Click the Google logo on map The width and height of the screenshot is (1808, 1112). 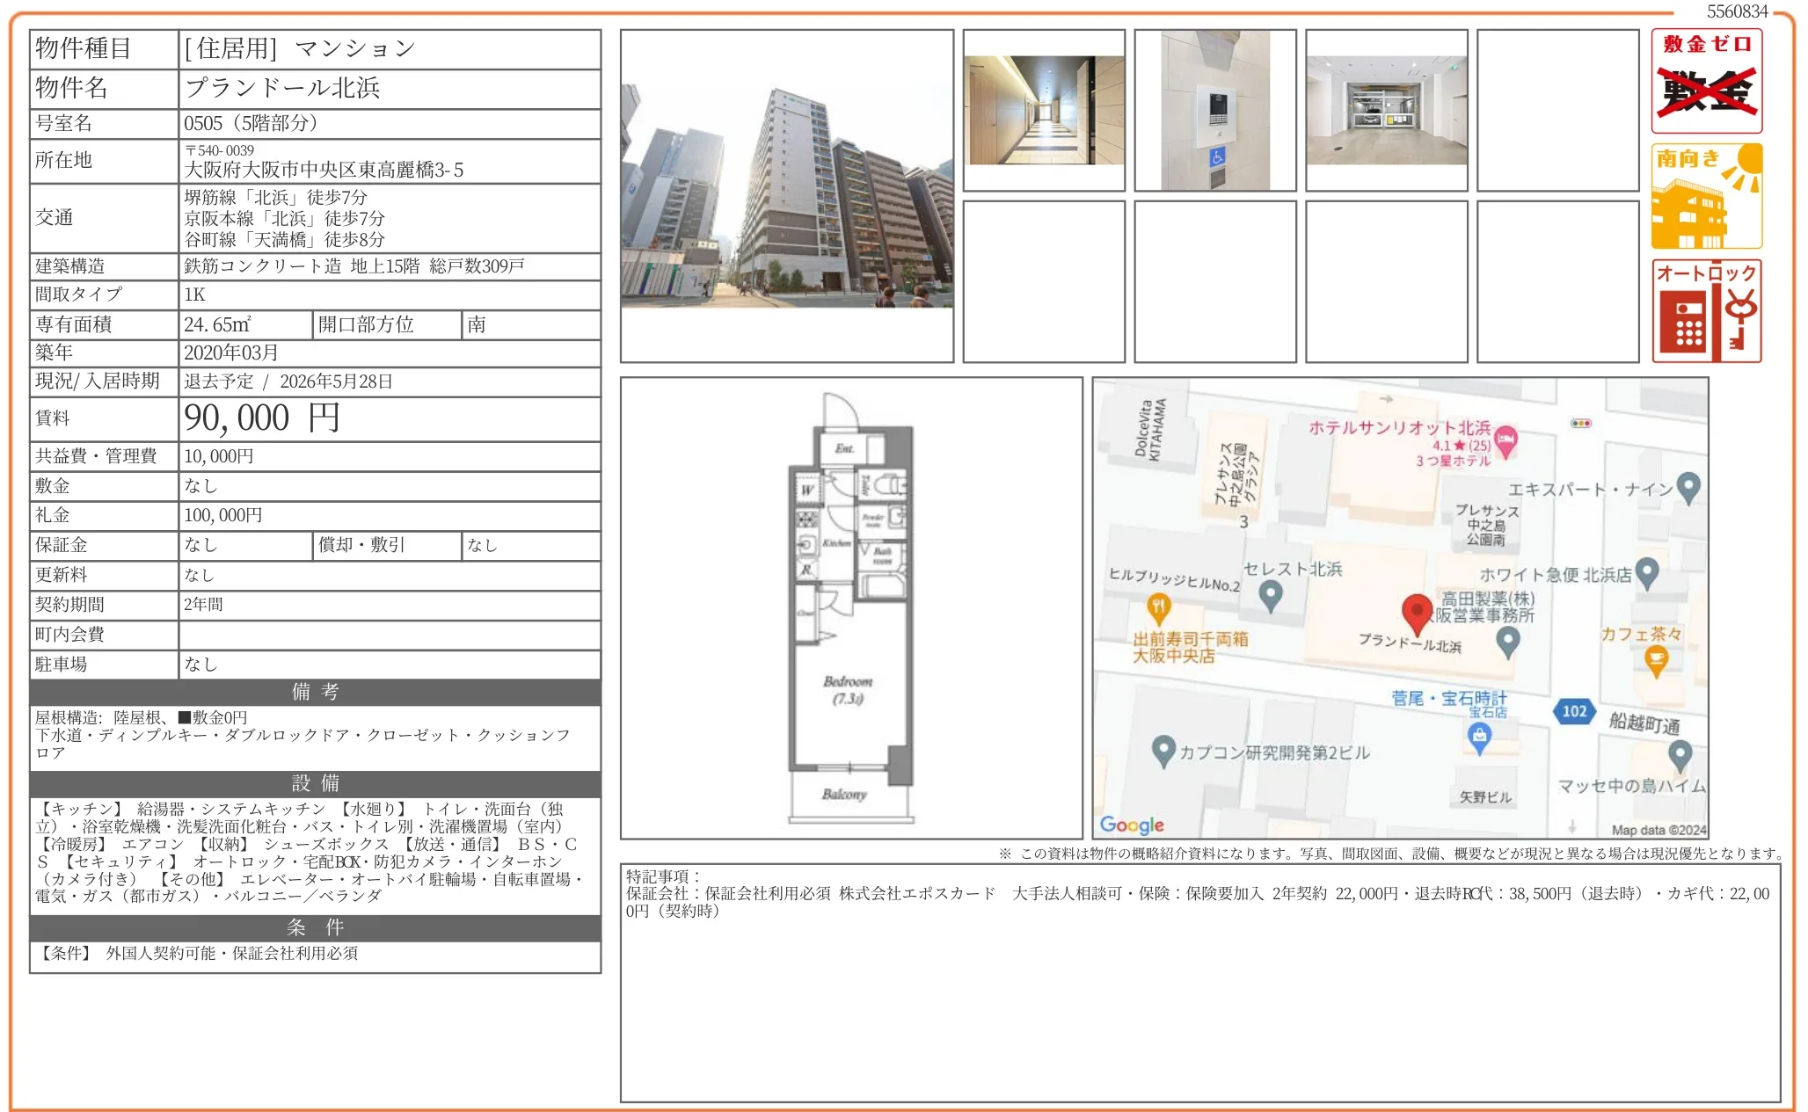[x=1132, y=825]
